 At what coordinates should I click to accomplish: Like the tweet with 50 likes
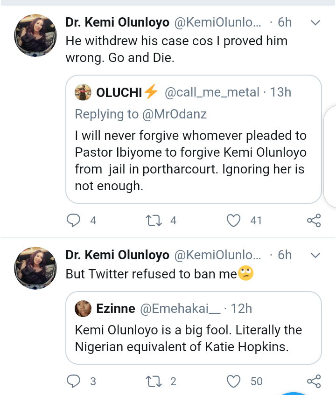click(233, 381)
